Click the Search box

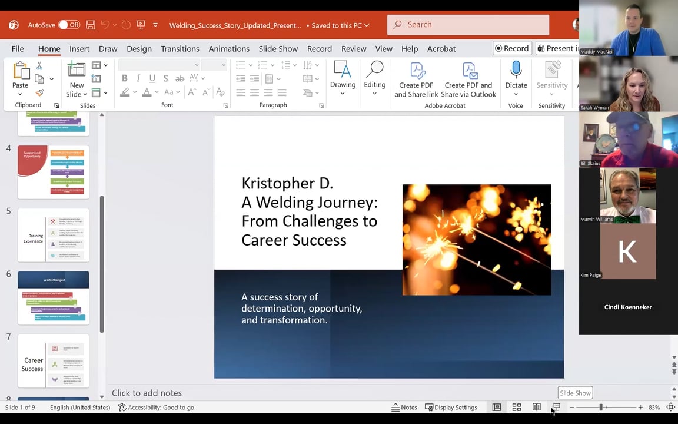pos(468,25)
